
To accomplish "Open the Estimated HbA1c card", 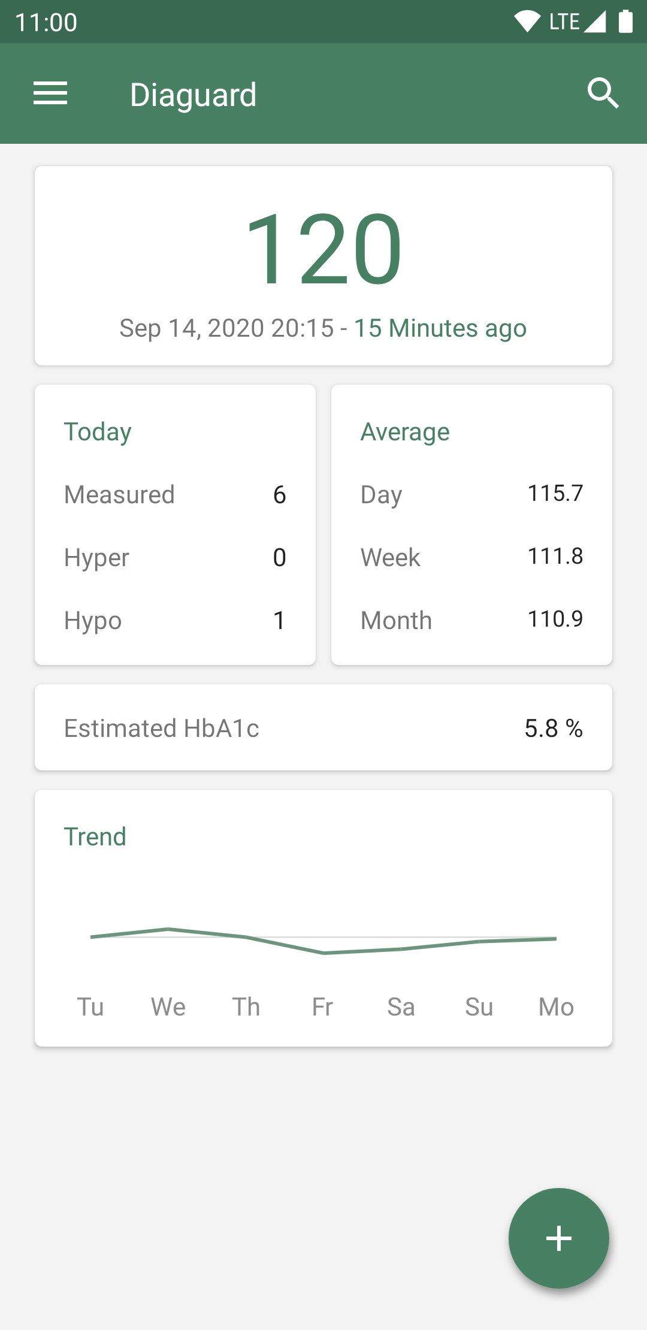I will tap(323, 728).
